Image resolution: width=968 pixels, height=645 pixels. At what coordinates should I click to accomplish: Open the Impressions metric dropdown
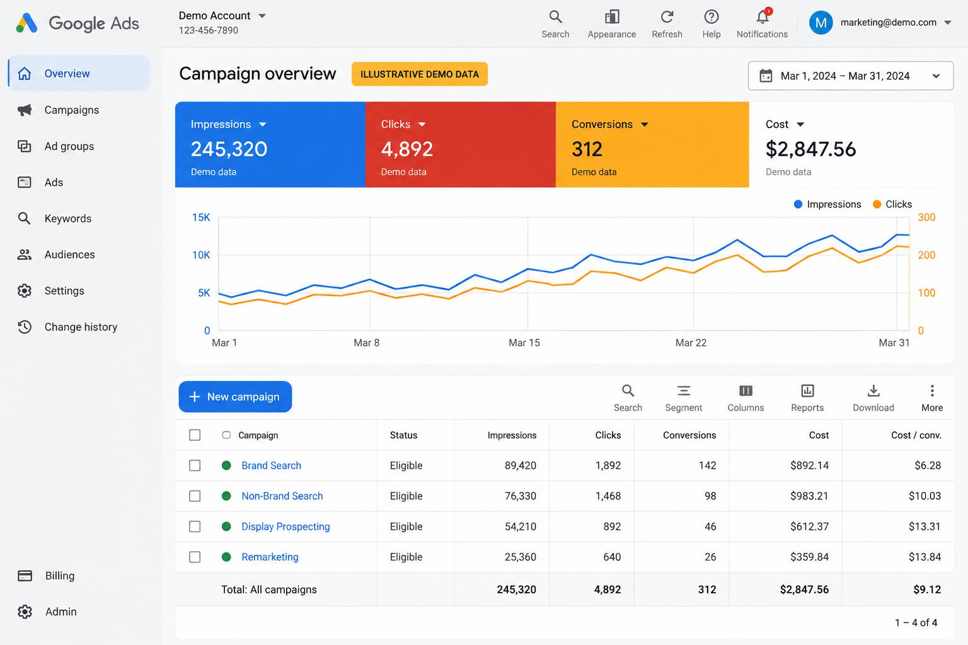(x=263, y=125)
